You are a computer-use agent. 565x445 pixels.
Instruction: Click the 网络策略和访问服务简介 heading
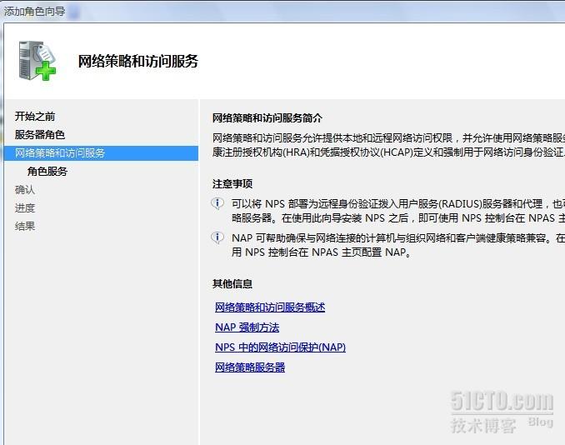pos(267,118)
